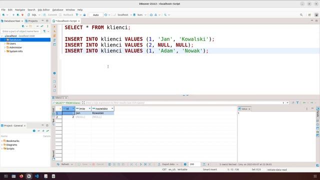Screen dimensions: 320x180
Task: Open the Database menu
Action: coord(58,10)
